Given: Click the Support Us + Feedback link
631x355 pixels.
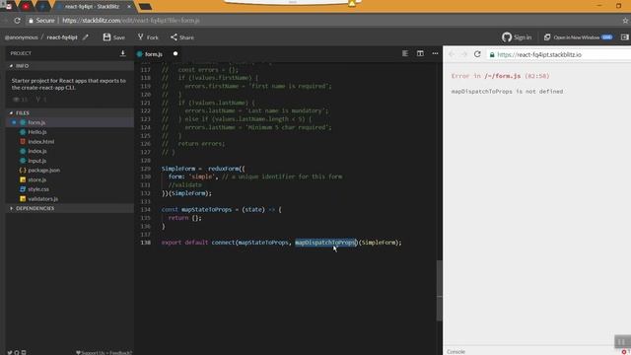Looking at the screenshot, I should tap(104, 353).
